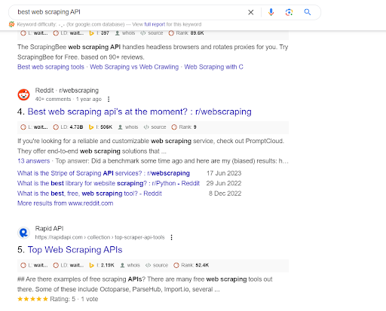386x311 pixels.
Task: Open the 'full report' keyword link
Action: coord(155,24)
